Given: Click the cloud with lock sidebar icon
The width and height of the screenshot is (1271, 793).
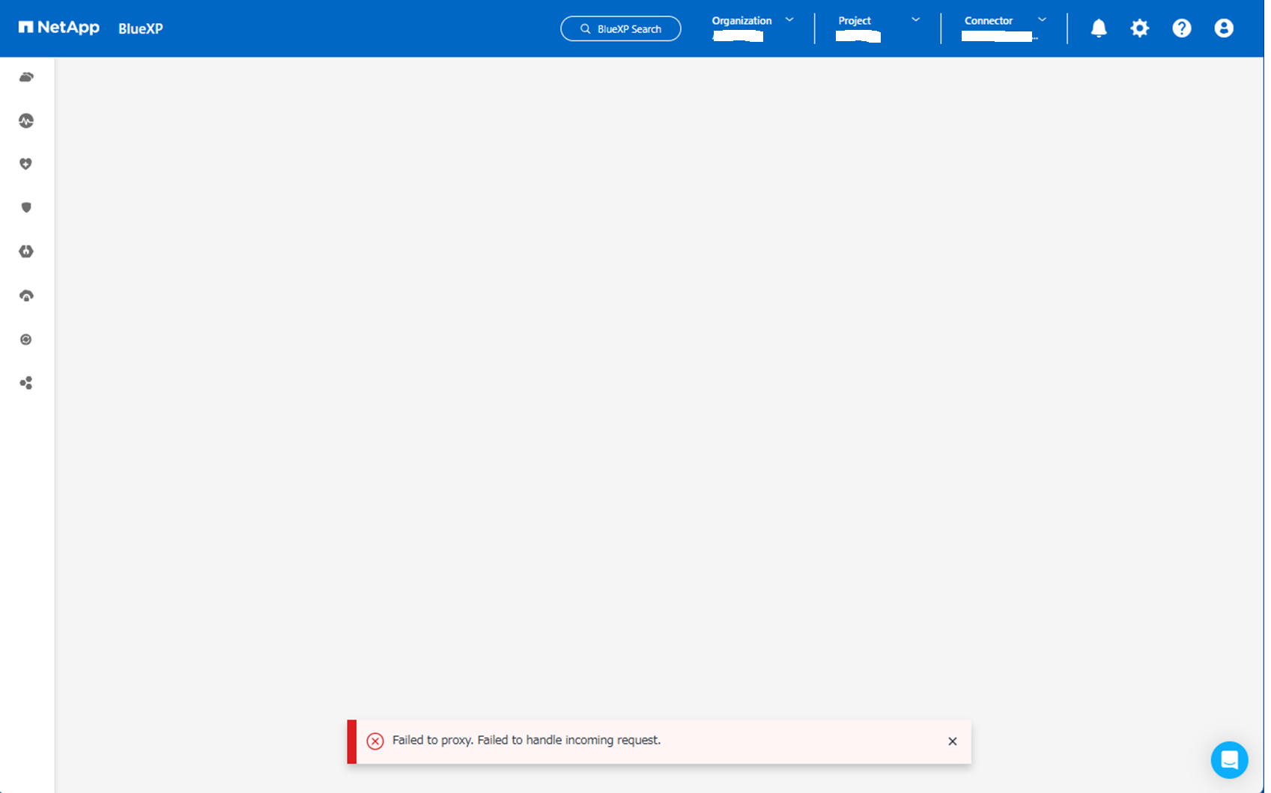Looking at the screenshot, I should coord(26,296).
